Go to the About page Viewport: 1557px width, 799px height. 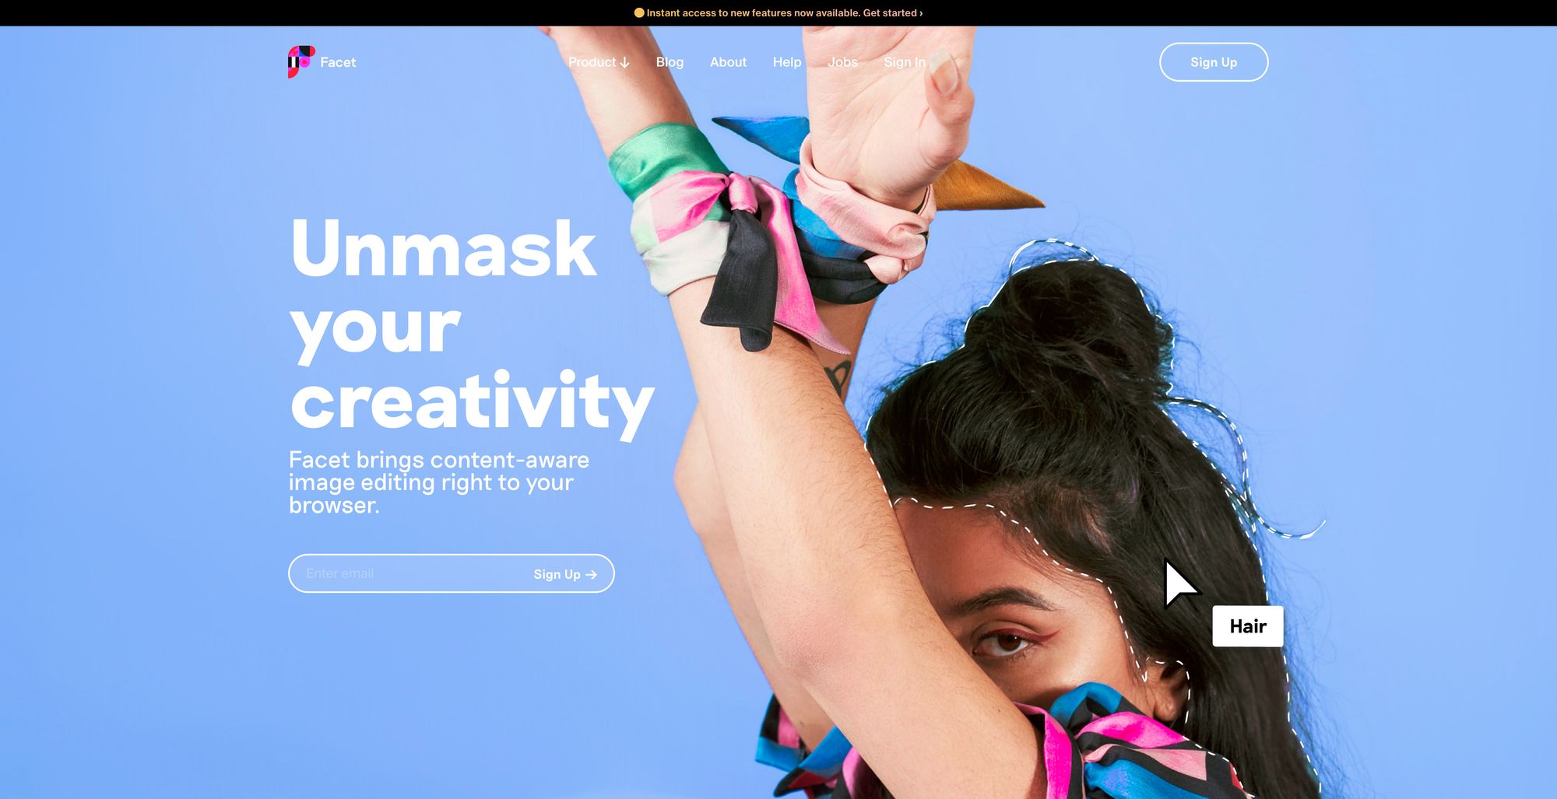[728, 62]
